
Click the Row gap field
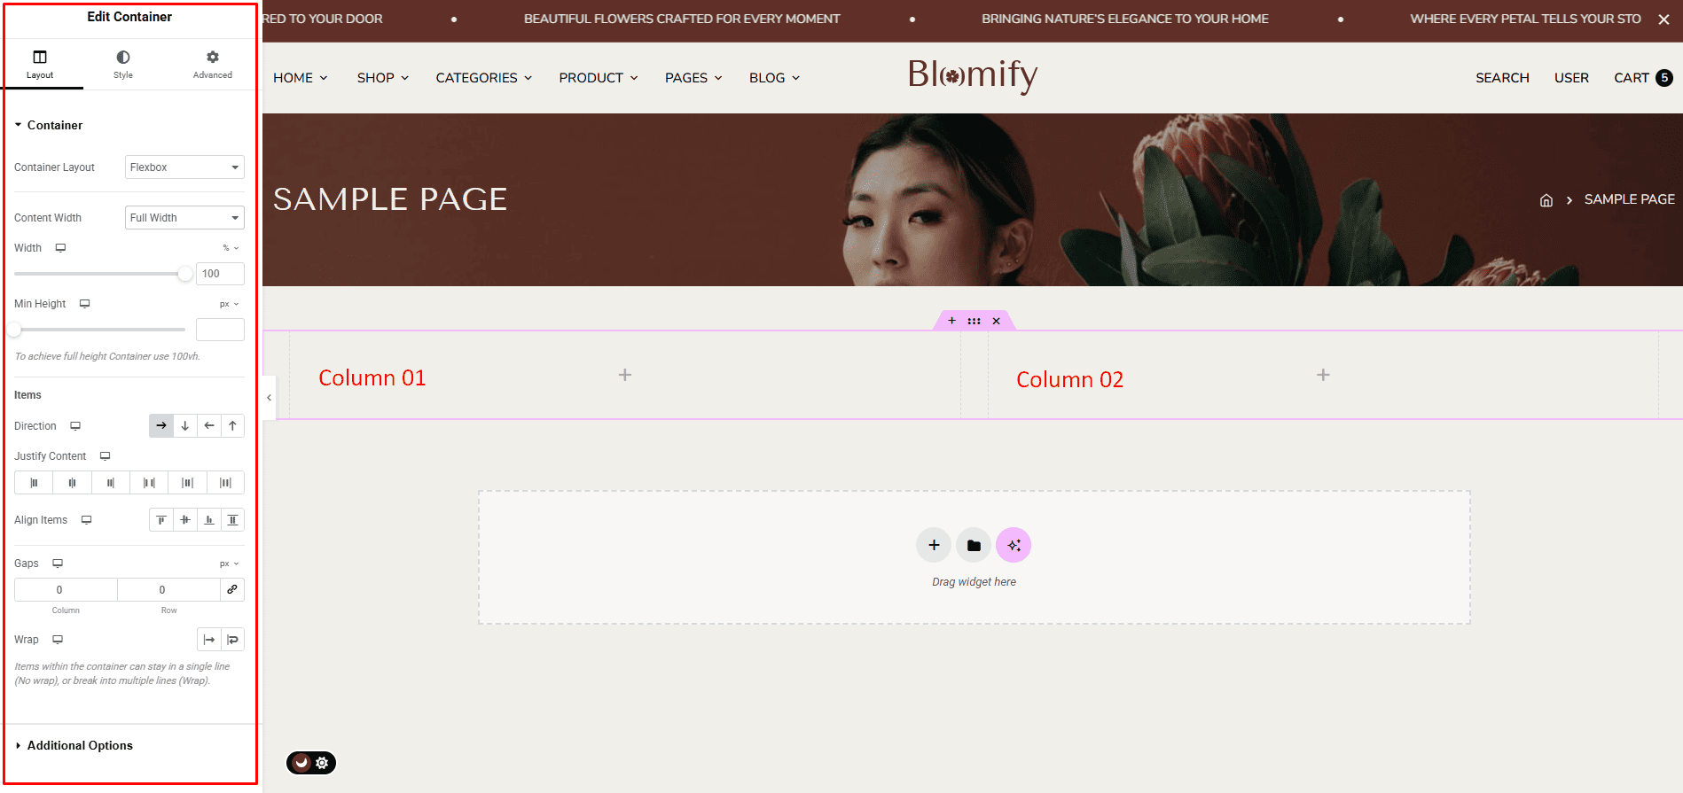pos(168,589)
